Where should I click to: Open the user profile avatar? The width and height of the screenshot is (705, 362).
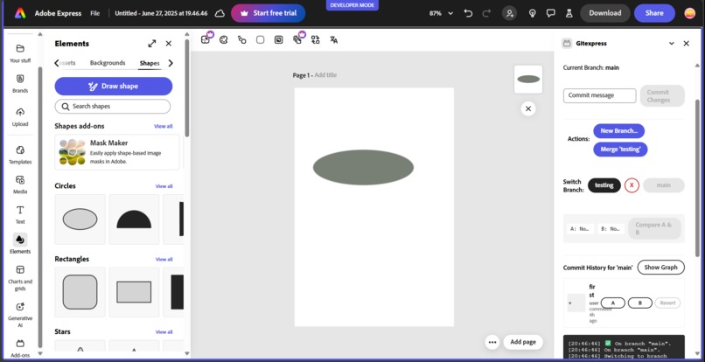[x=690, y=13]
